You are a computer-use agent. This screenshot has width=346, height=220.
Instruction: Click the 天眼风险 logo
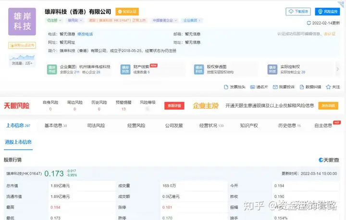click(16, 106)
